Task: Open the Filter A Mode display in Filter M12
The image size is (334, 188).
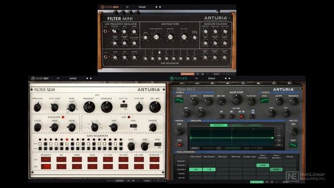Action: click(180, 100)
